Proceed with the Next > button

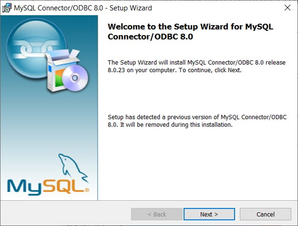tap(209, 214)
